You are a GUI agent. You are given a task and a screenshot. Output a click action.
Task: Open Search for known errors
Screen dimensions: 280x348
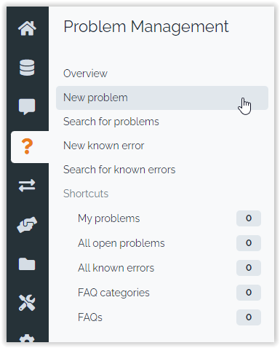pyautogui.click(x=119, y=170)
